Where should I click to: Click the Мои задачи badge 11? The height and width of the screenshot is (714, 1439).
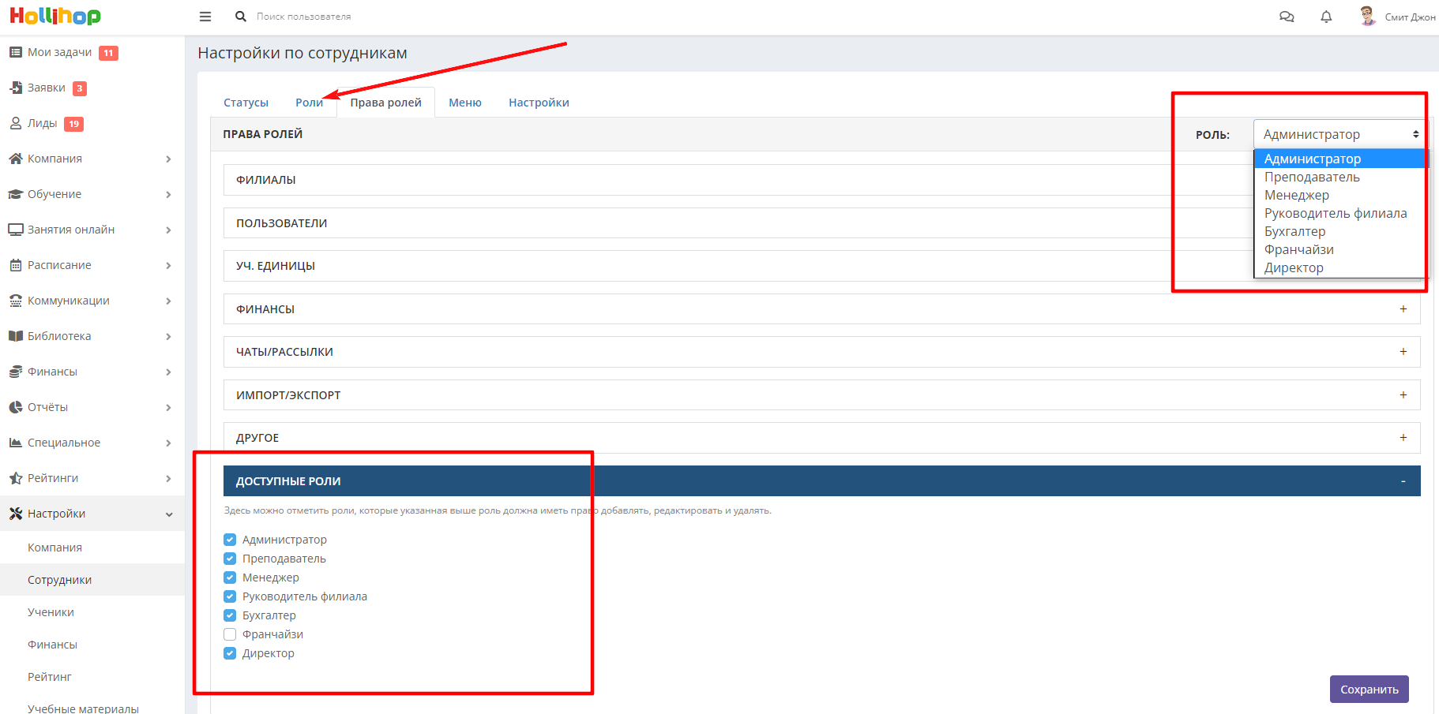coord(108,53)
